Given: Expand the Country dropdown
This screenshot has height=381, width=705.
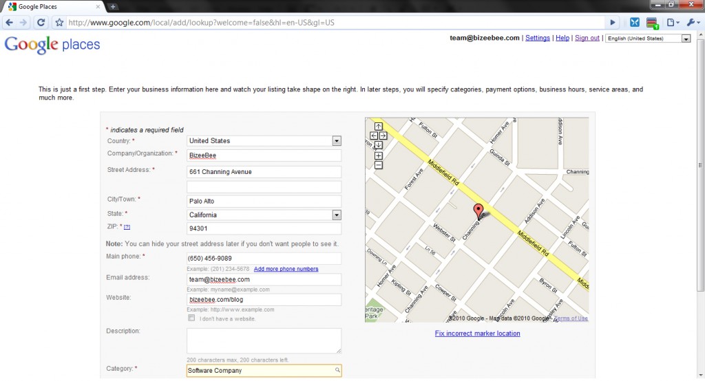Looking at the screenshot, I should click(x=336, y=141).
